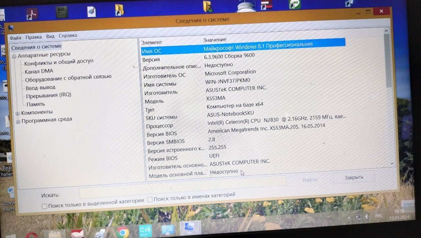Click the System Information title bar icon

pyautogui.click(x=11, y=28)
